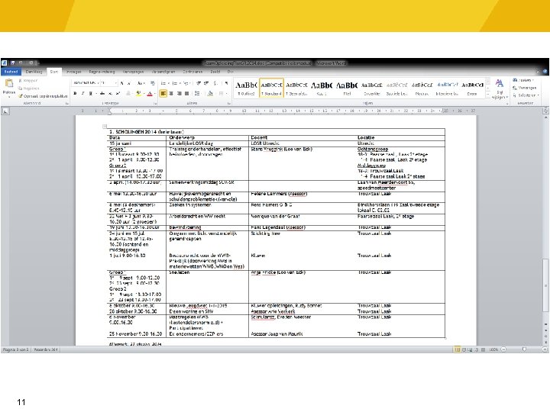Switch to the Invoegen ribbon tab

pyautogui.click(x=73, y=72)
